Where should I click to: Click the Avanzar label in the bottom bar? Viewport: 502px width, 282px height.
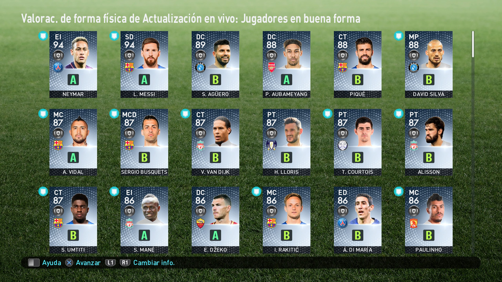point(88,263)
